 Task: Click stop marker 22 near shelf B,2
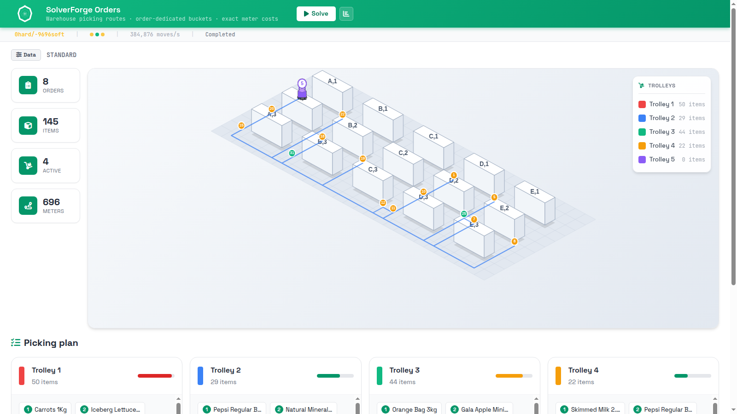[x=343, y=114]
